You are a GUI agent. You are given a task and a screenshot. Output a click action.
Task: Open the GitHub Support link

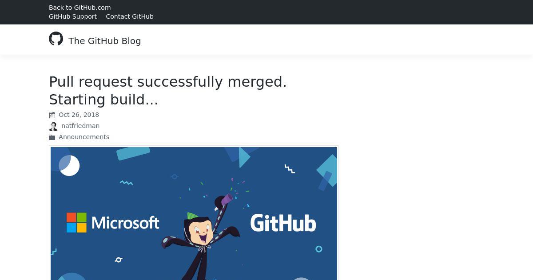pos(73,16)
